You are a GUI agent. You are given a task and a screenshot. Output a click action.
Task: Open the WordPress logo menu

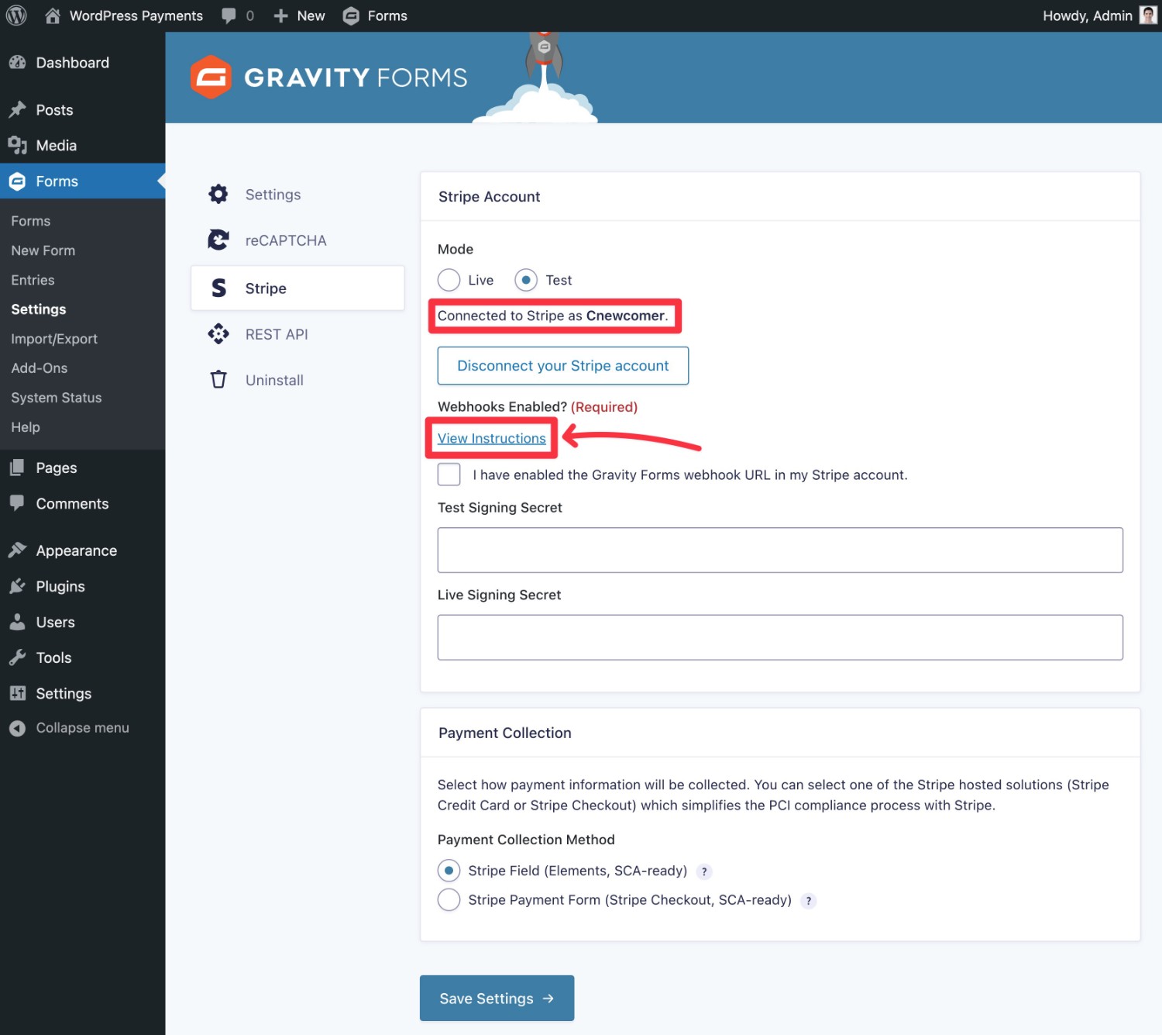pos(15,15)
